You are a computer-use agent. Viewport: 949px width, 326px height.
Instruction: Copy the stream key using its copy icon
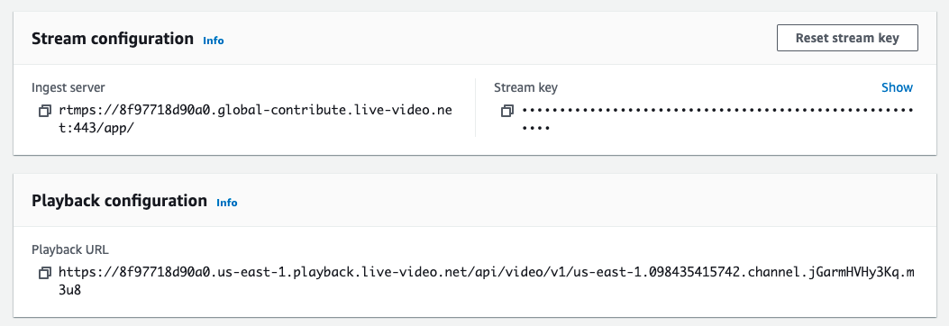507,112
